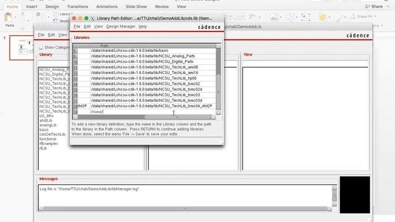Select US_8ths in the Library list
This screenshot has width=395, height=222.
pos(46,116)
